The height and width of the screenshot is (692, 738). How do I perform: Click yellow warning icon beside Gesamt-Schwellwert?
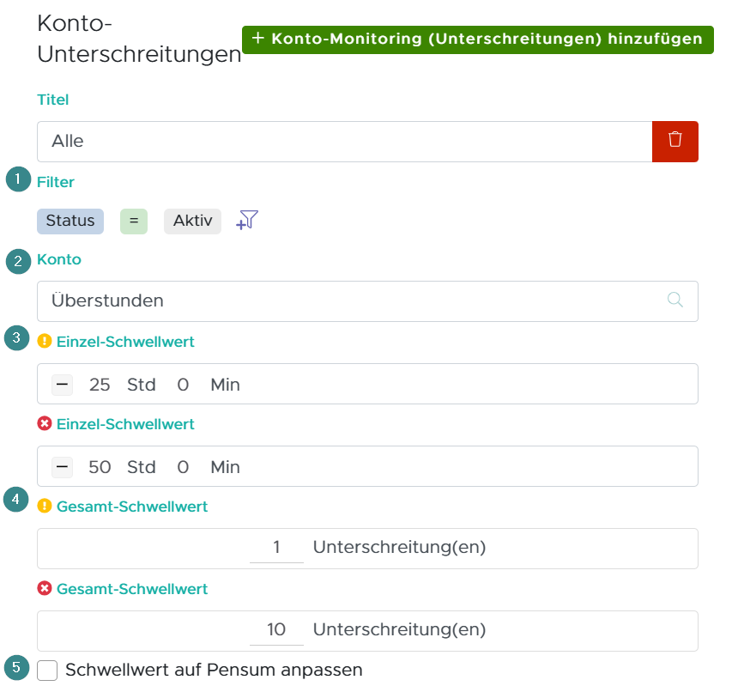point(45,507)
